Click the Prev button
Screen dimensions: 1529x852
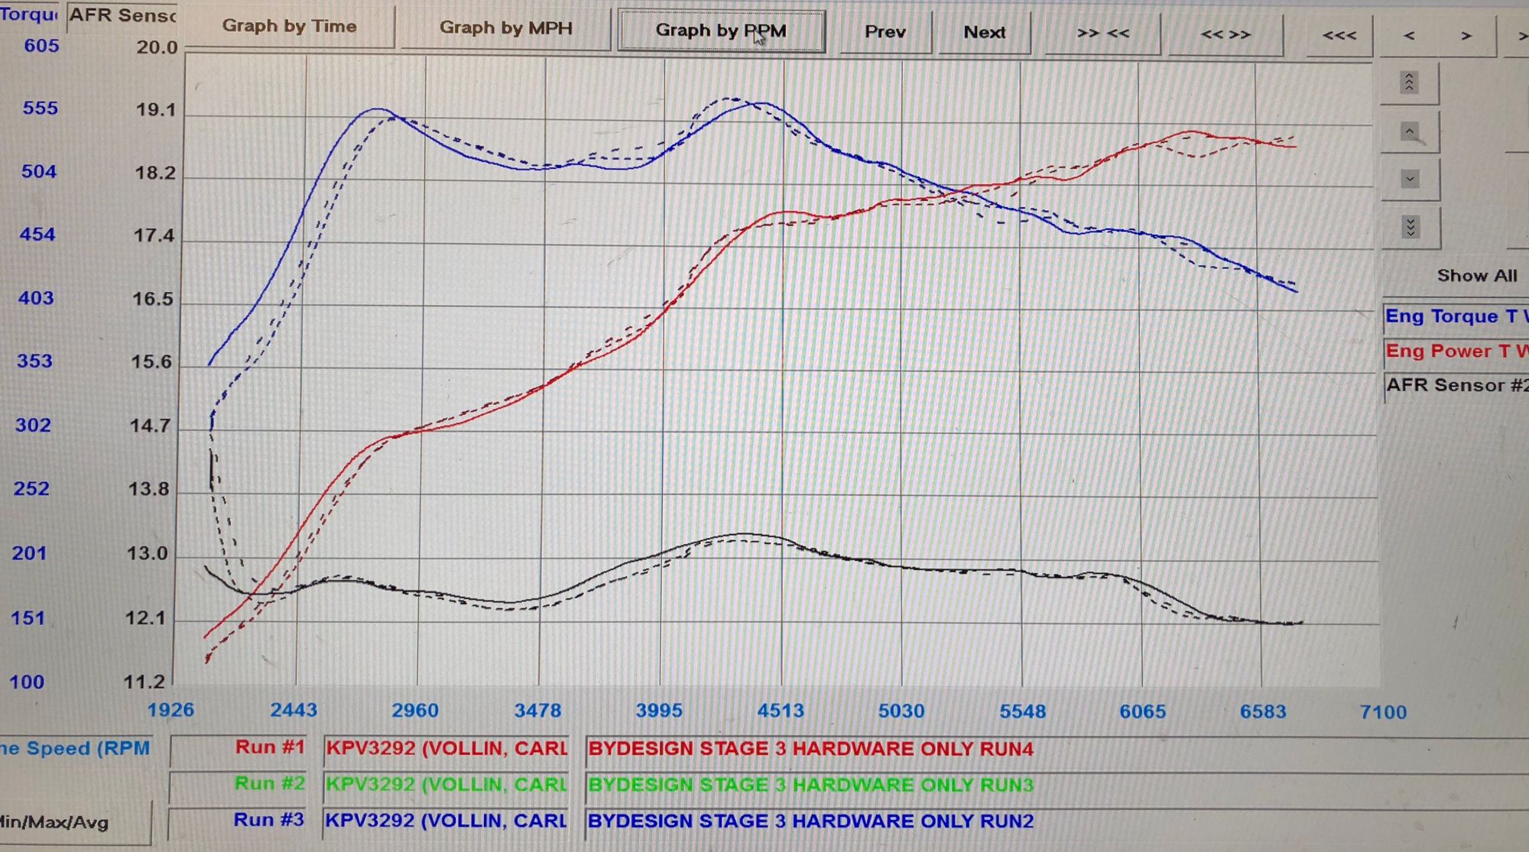(x=885, y=32)
